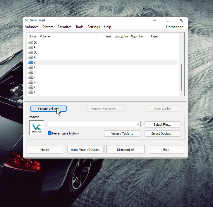
Task: Click the Size column header
Action: (x=105, y=36)
